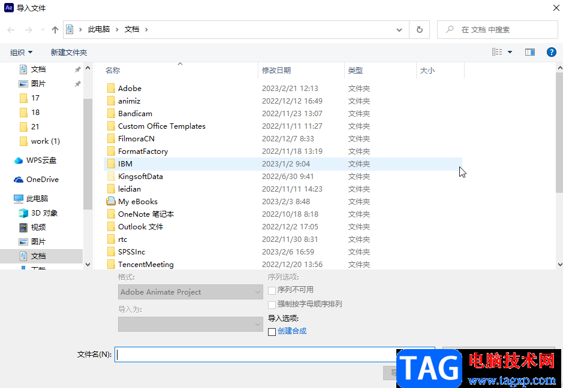Image resolution: width=563 pixels, height=388 pixels.
Task: Toggle the preview pane icon
Action: (x=530, y=52)
